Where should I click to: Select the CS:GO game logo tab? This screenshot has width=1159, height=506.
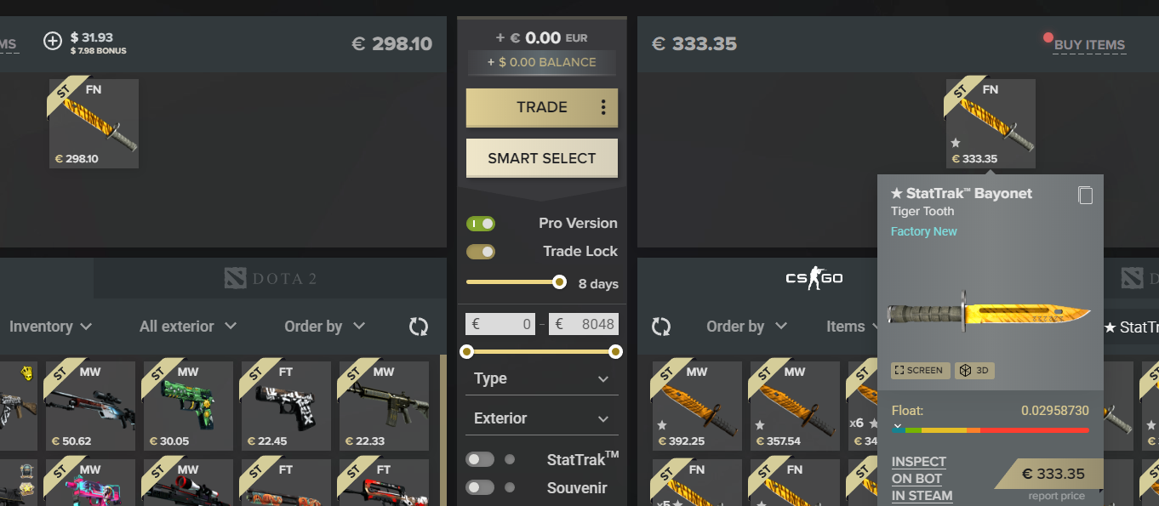(814, 278)
